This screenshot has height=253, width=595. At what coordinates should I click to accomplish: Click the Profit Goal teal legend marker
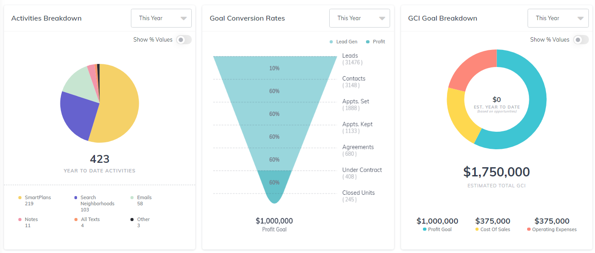point(425,229)
